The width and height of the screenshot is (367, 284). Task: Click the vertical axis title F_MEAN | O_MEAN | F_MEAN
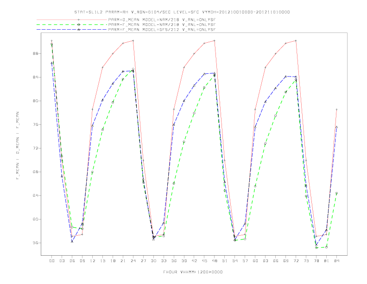pyautogui.click(x=18, y=146)
